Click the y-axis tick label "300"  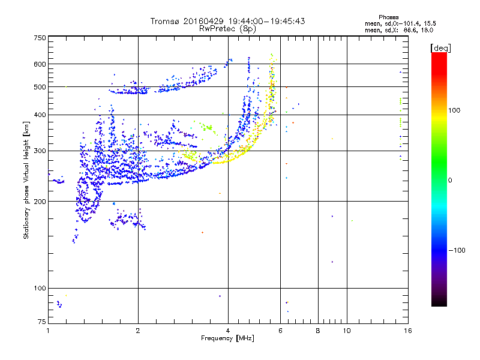pos(40,151)
